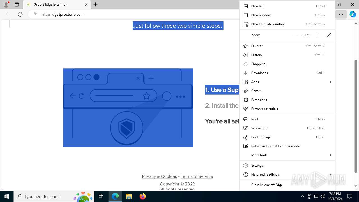
Task: Open Task View on the taskbar
Action: pos(101,196)
